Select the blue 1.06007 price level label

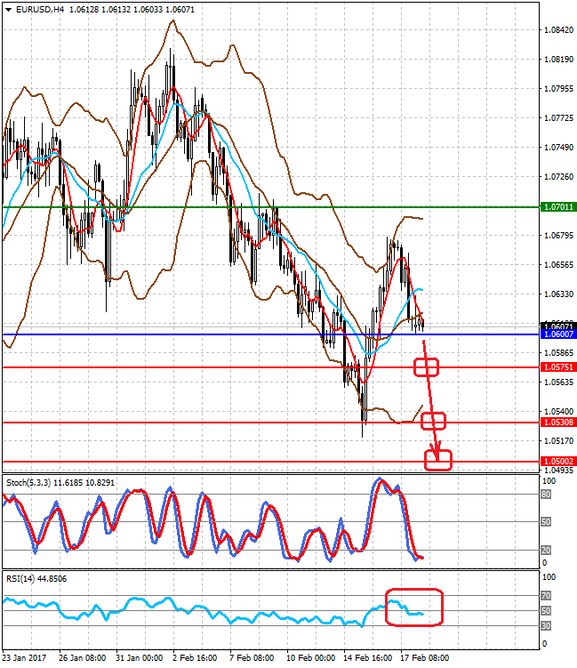click(558, 334)
